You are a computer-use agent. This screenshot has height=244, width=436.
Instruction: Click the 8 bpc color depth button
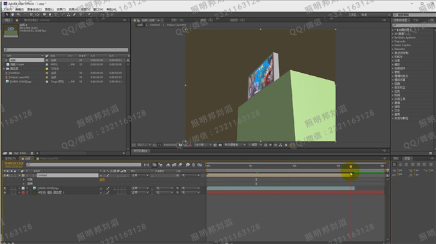pos(23,153)
